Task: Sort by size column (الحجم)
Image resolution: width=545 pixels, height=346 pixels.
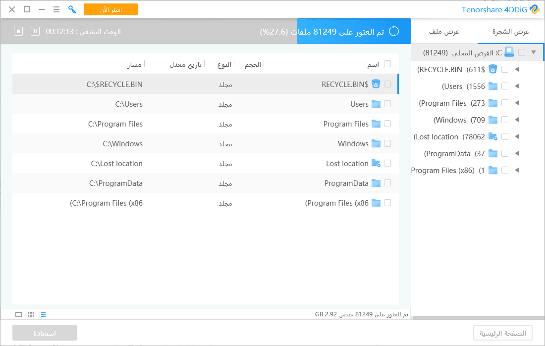Action: [x=253, y=64]
